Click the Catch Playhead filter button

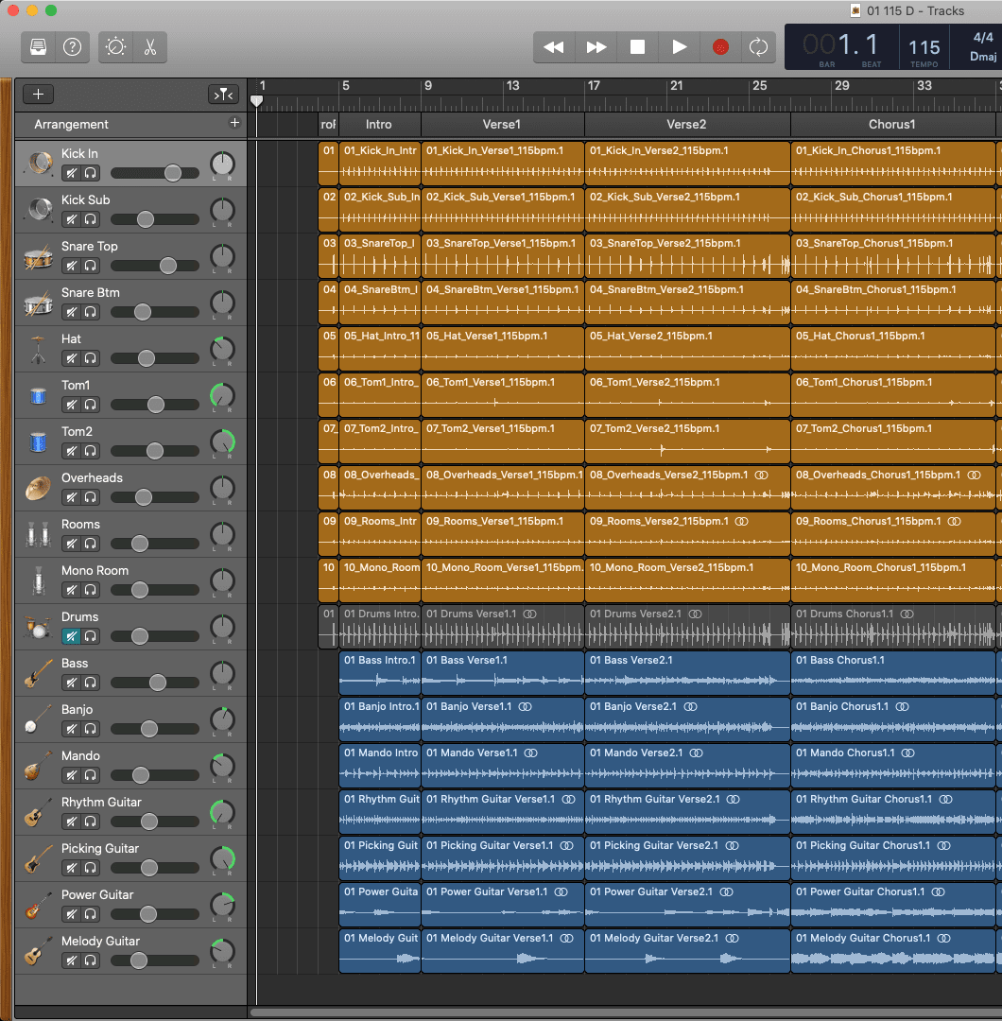tap(222, 95)
